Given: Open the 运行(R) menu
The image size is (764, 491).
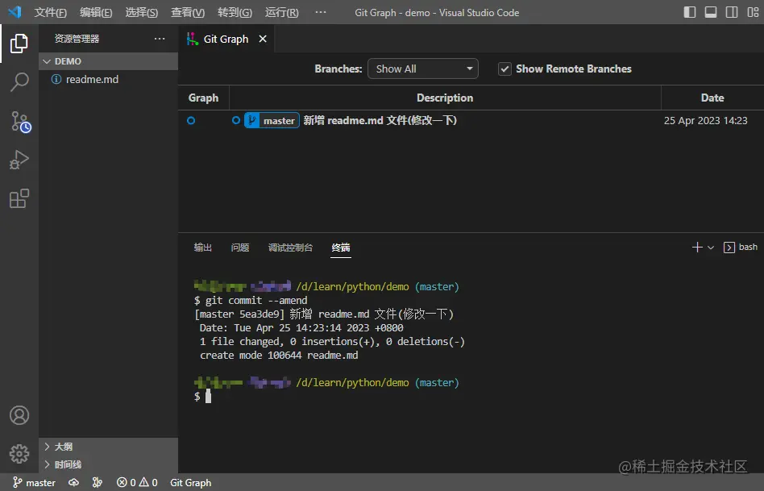Looking at the screenshot, I should (x=281, y=12).
